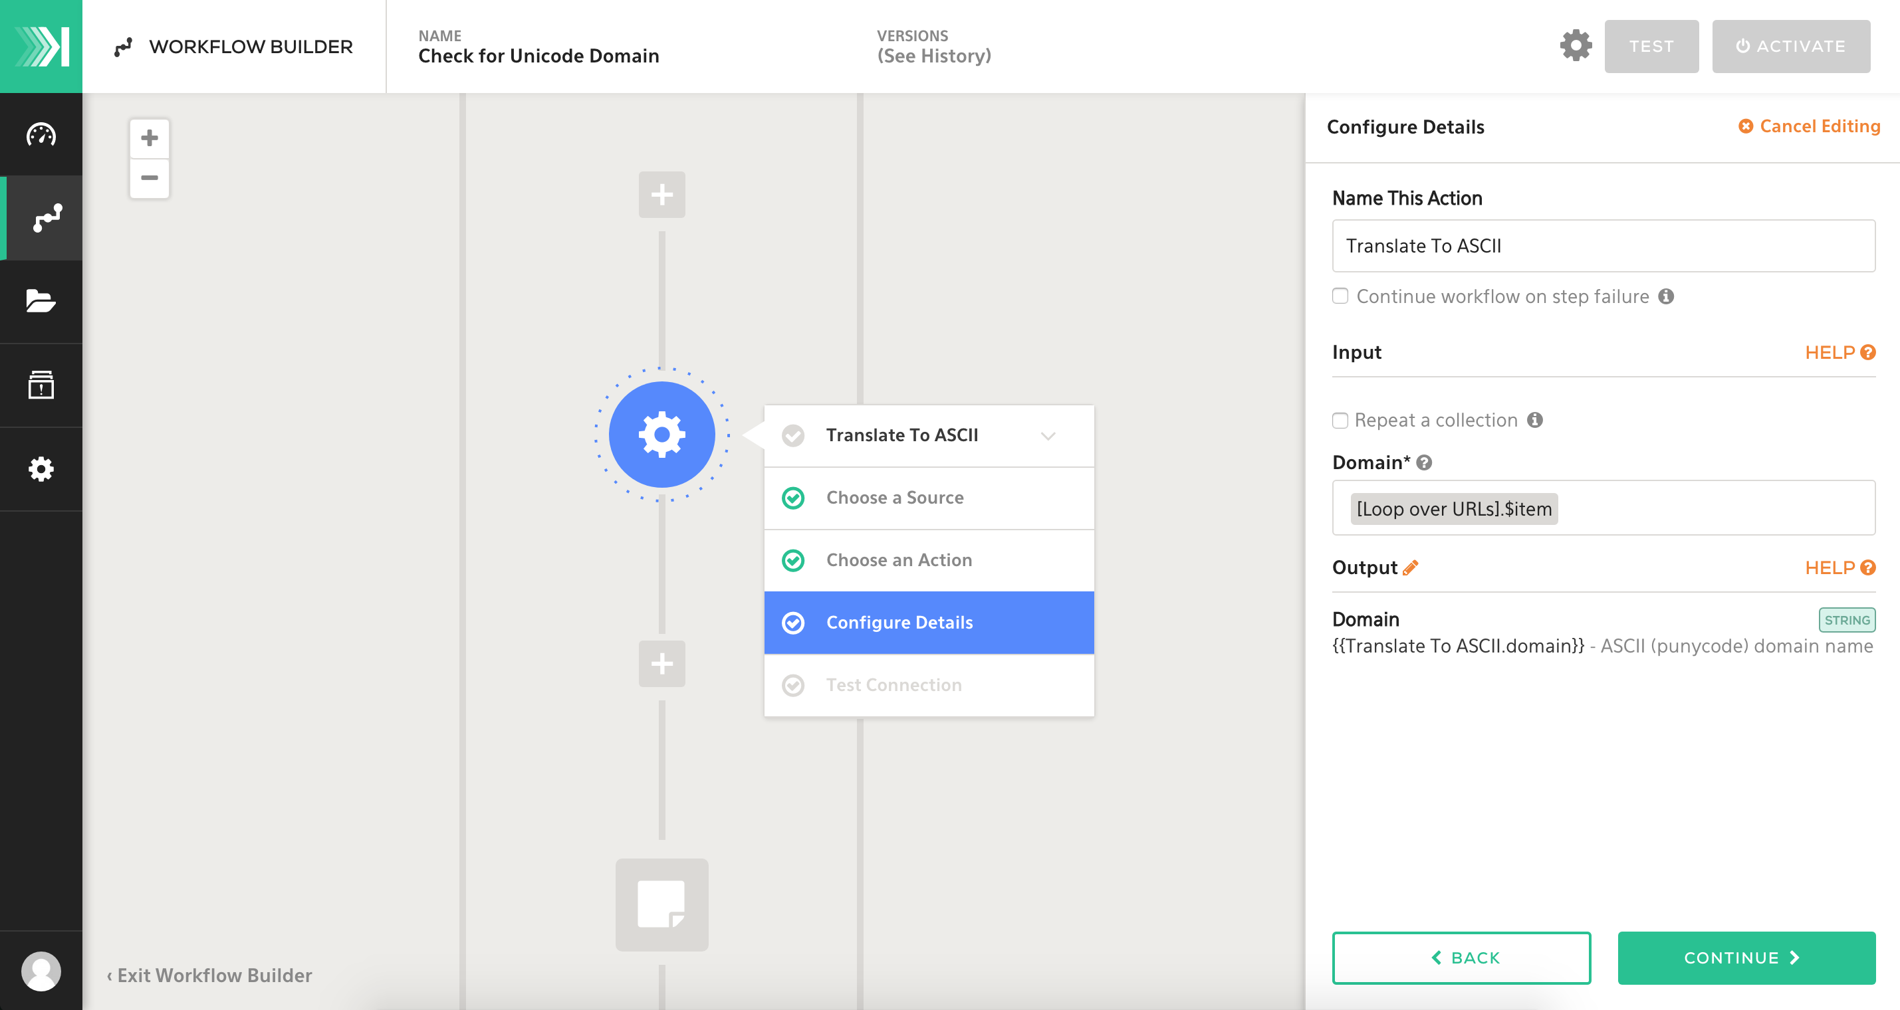1900x1010 pixels.
Task: Edit output with the pencil icon
Action: coord(1410,567)
